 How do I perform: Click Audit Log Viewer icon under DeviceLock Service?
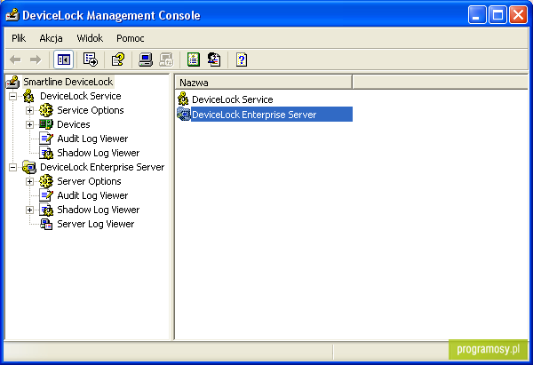pos(46,139)
